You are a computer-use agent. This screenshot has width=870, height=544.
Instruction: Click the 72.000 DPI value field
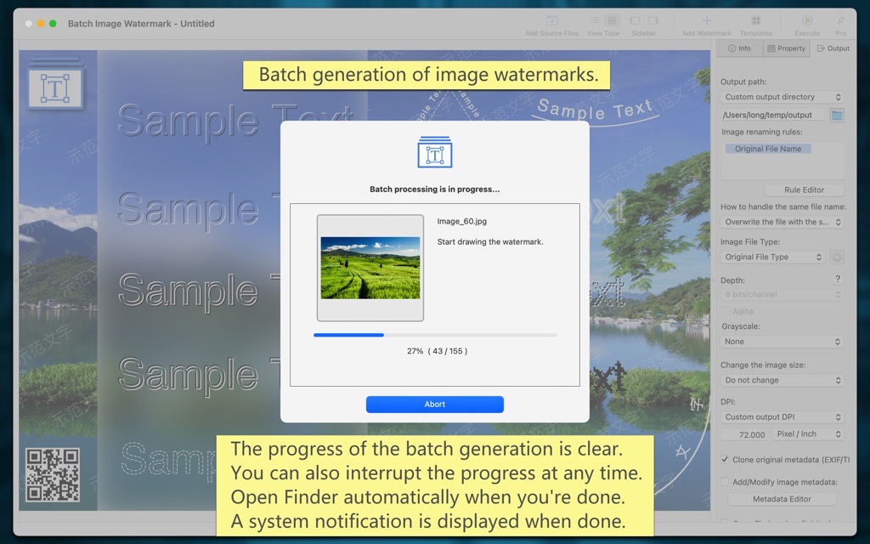[744, 434]
